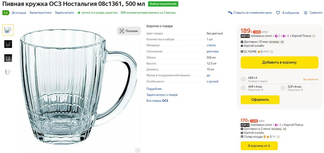Image resolution: width=324 pixels, height=153 pixels.
Task: Open the 26 отзывов reviews link
Action: coord(19,13)
